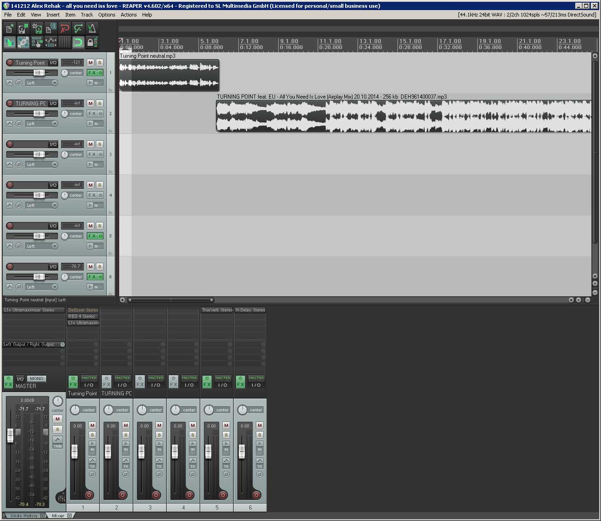This screenshot has height=521, width=601.
Task: Click master mixer show/hide faders icon
Action: pos(61,497)
